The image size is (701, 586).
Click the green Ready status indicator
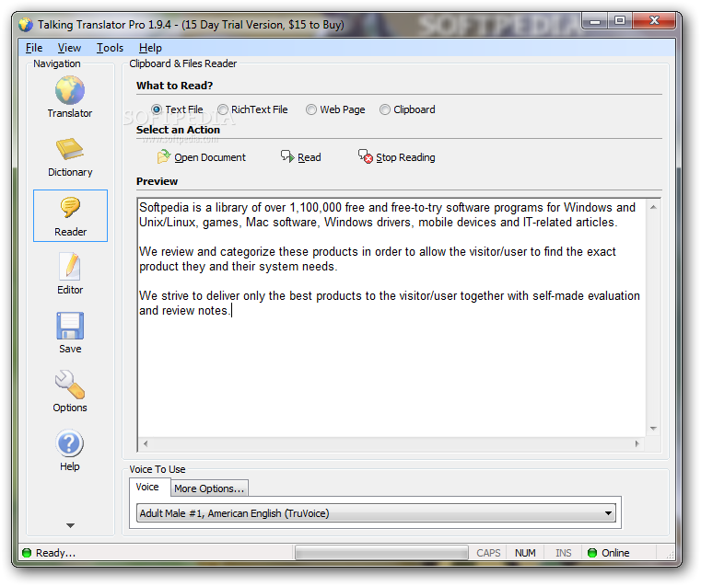[27, 553]
